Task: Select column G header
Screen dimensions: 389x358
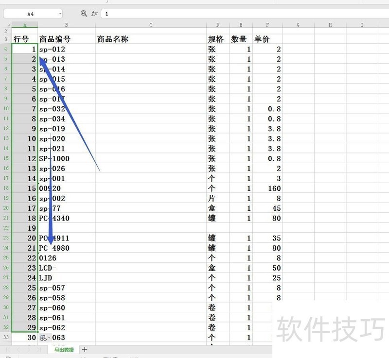Action: 298,25
